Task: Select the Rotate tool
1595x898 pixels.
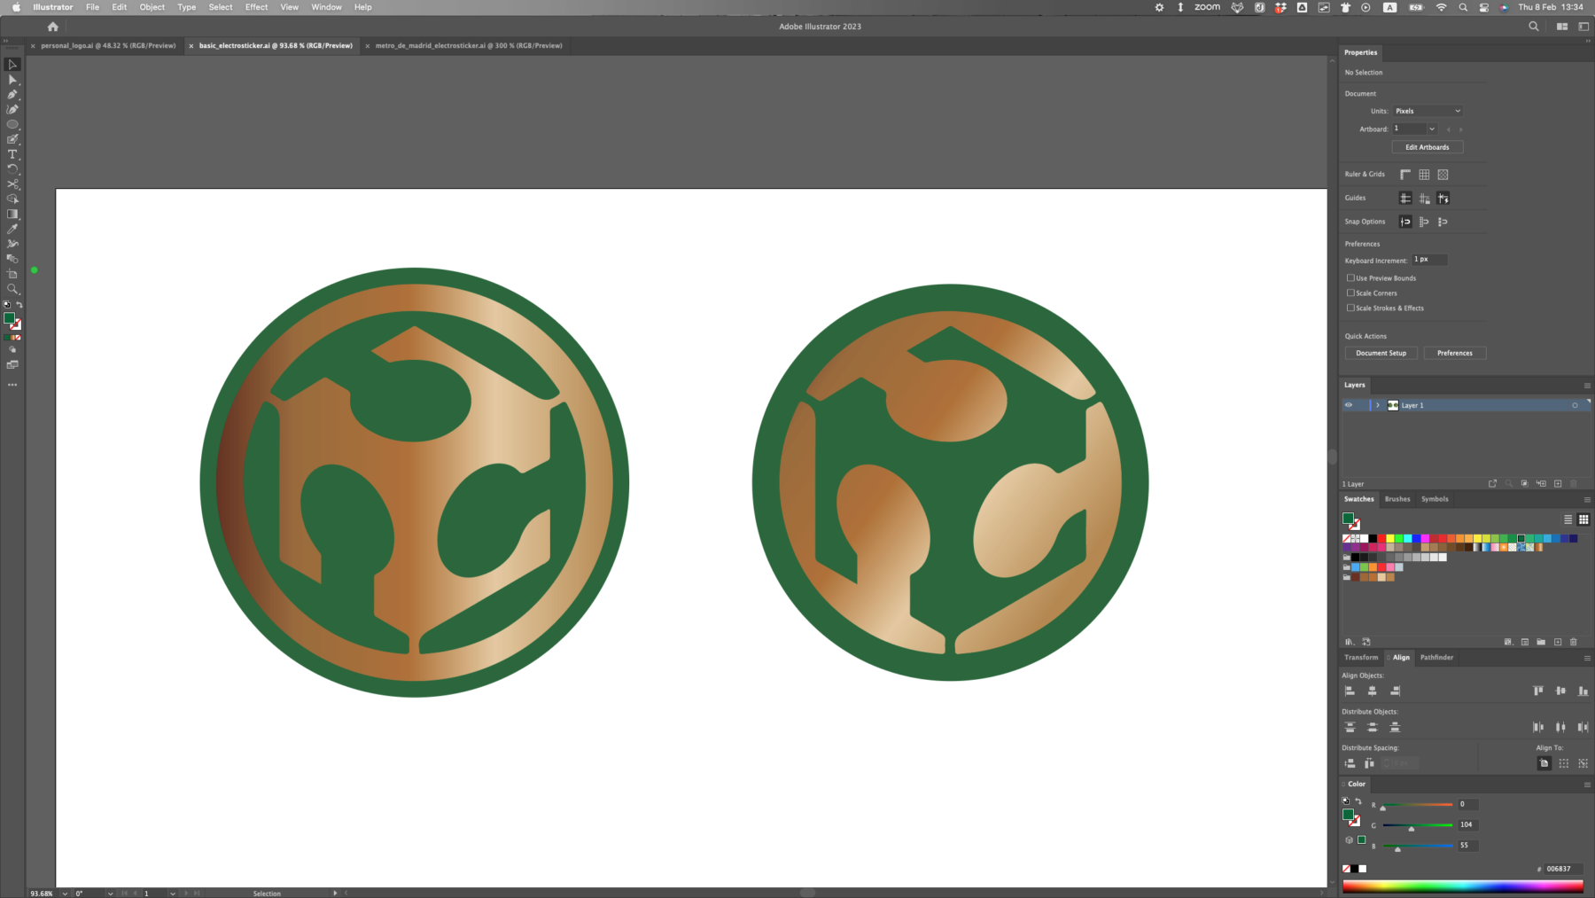Action: pos(12,169)
